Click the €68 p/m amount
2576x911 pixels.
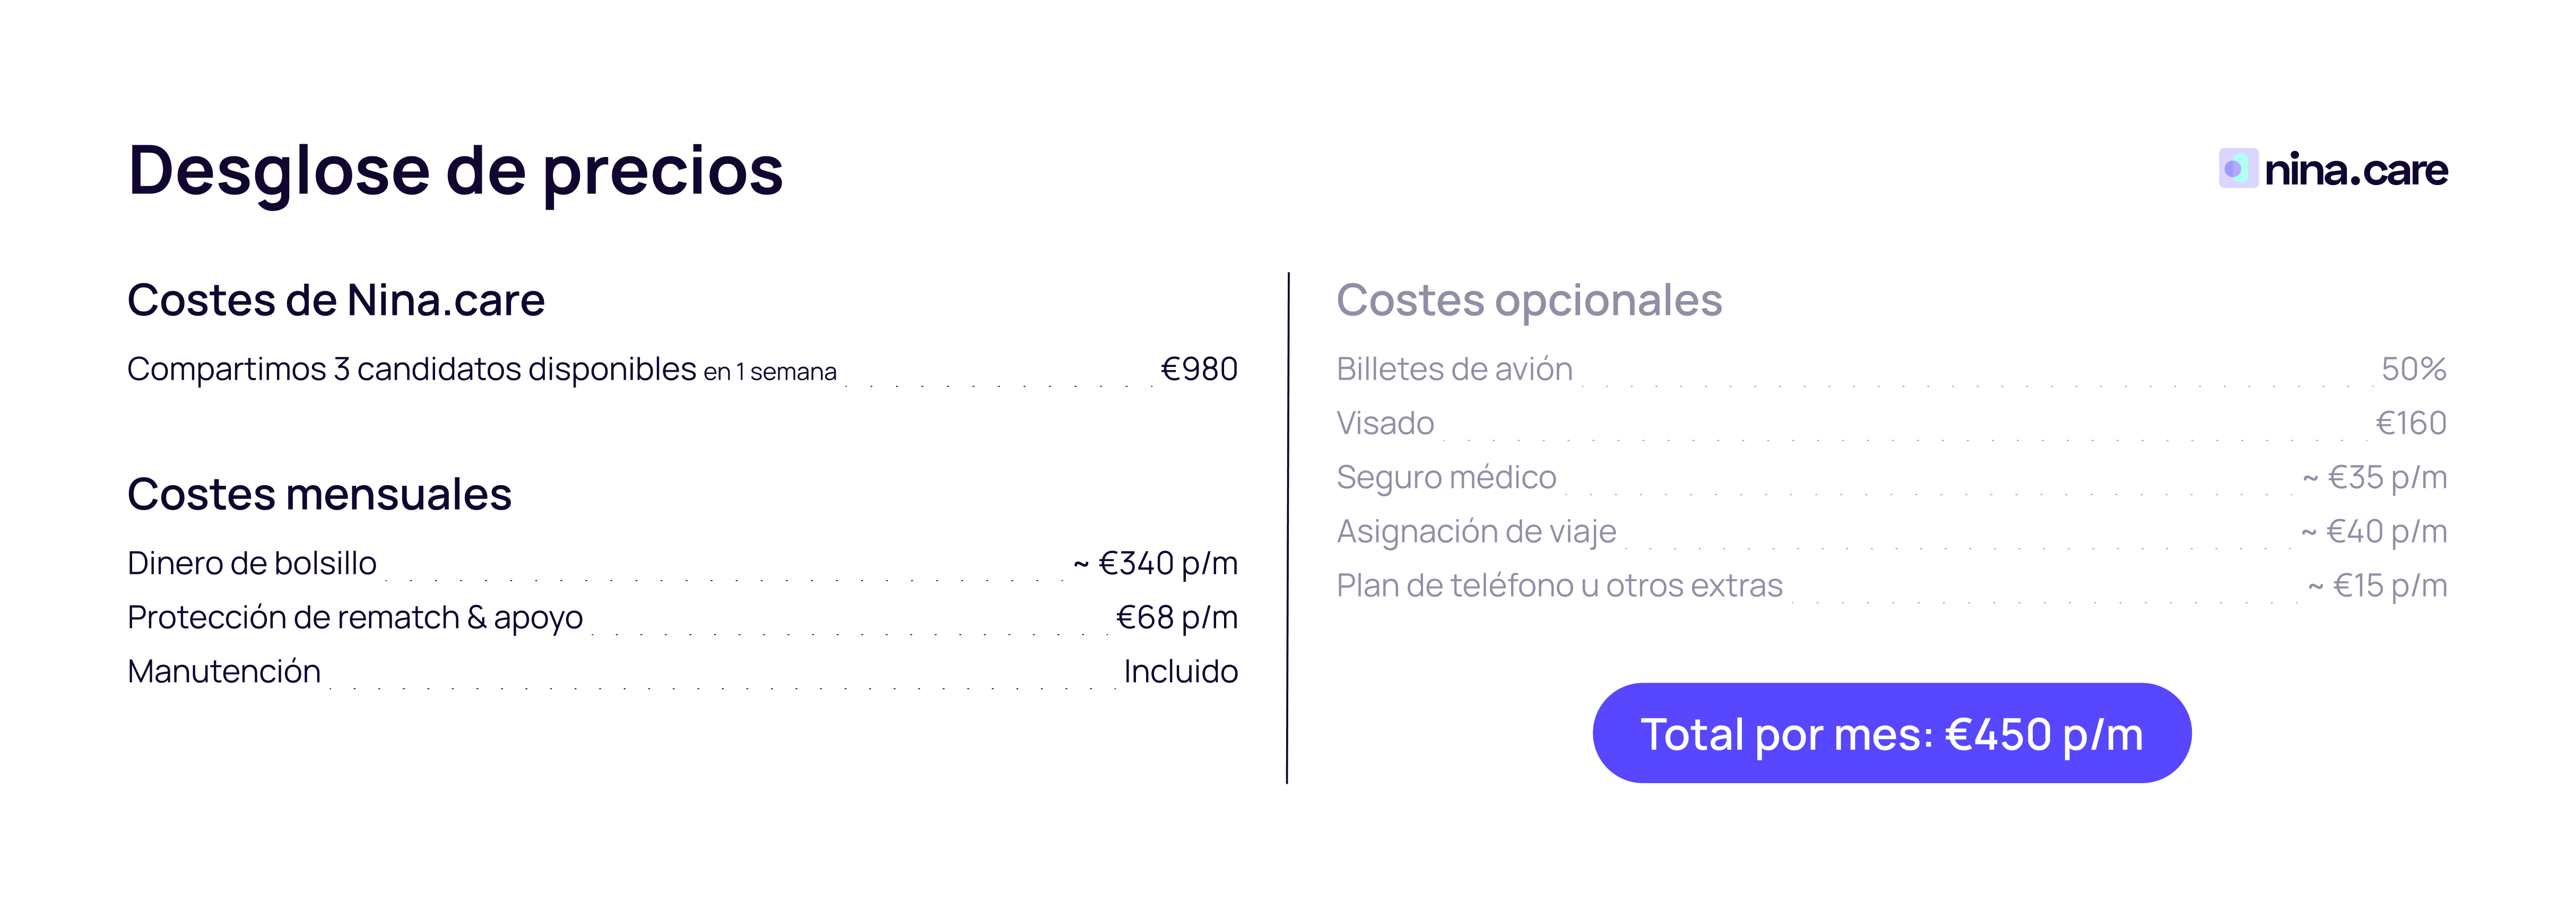[1176, 617]
